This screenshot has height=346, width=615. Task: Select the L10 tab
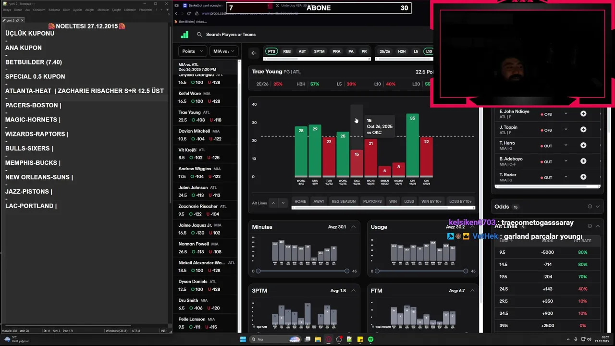(429, 51)
